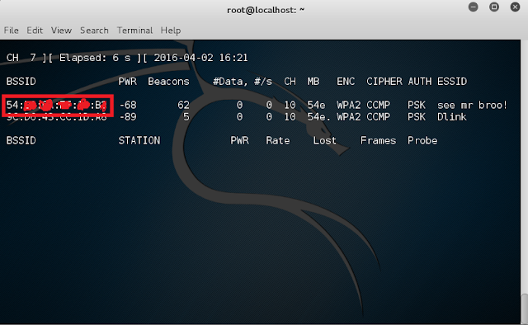This screenshot has height=325, width=528.
Task: Open the Edit menu
Action: coord(35,31)
